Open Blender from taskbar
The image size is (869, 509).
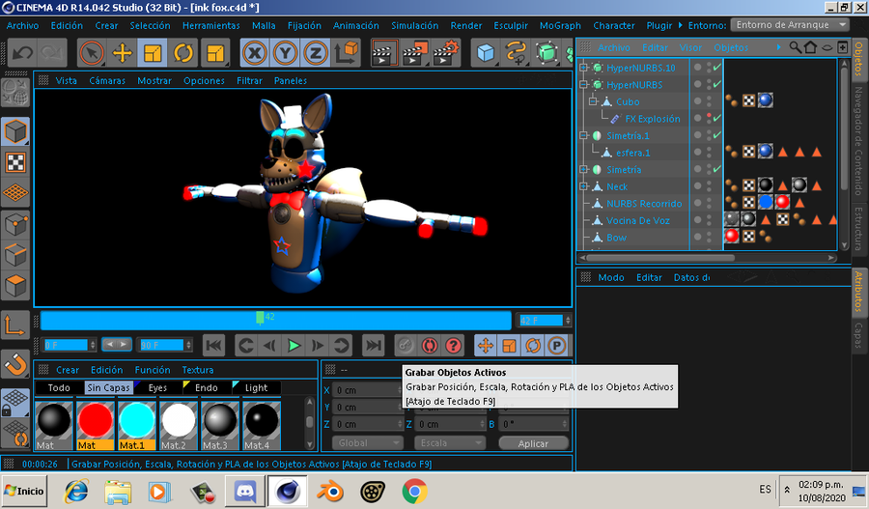[x=330, y=492]
